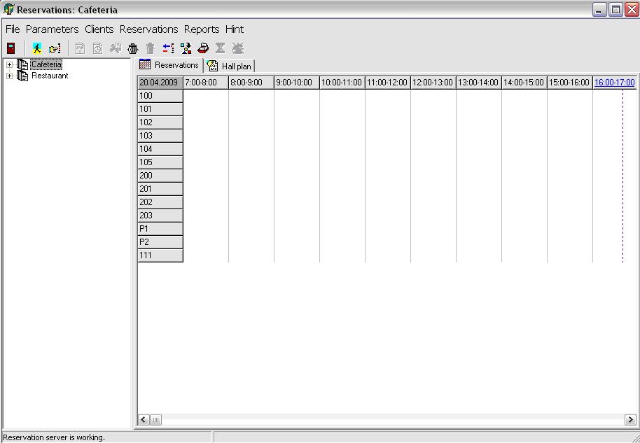640x443 pixels.
Task: Select table row 103
Action: (160, 136)
